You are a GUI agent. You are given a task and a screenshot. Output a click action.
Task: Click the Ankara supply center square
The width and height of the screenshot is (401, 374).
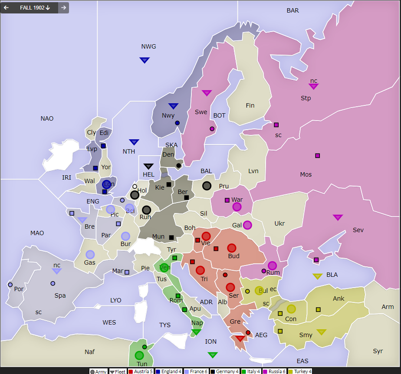click(x=318, y=310)
